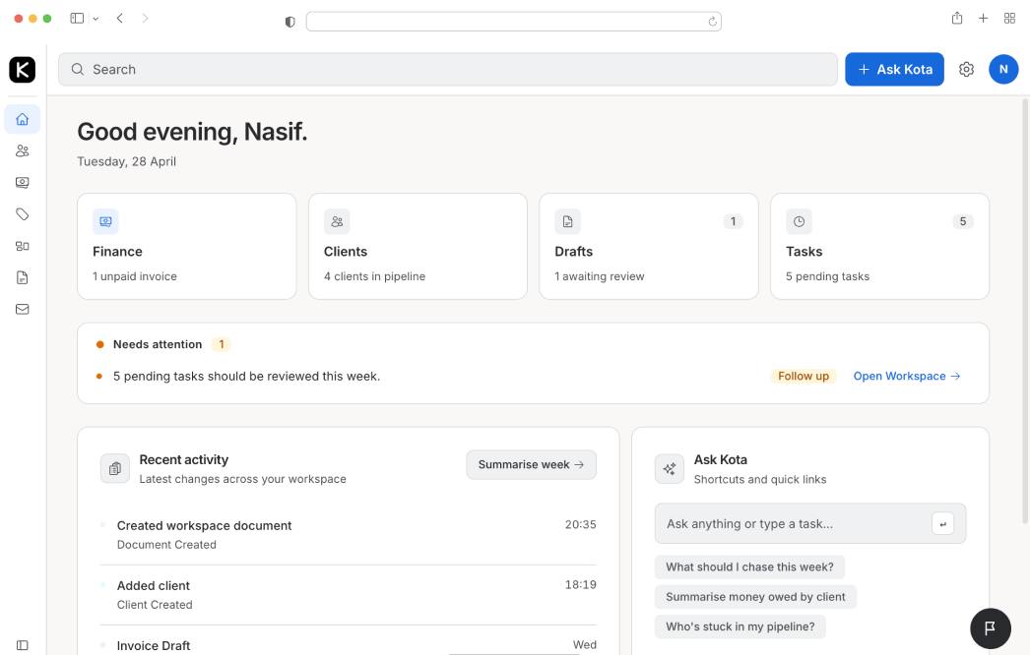
Task: Open the Home icon in sidebar
Action: click(23, 120)
